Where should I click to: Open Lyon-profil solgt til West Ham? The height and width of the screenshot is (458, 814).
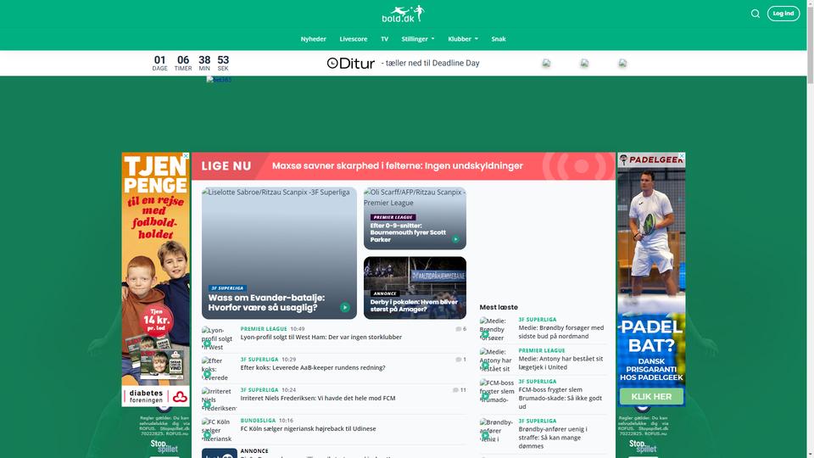[x=321, y=337]
